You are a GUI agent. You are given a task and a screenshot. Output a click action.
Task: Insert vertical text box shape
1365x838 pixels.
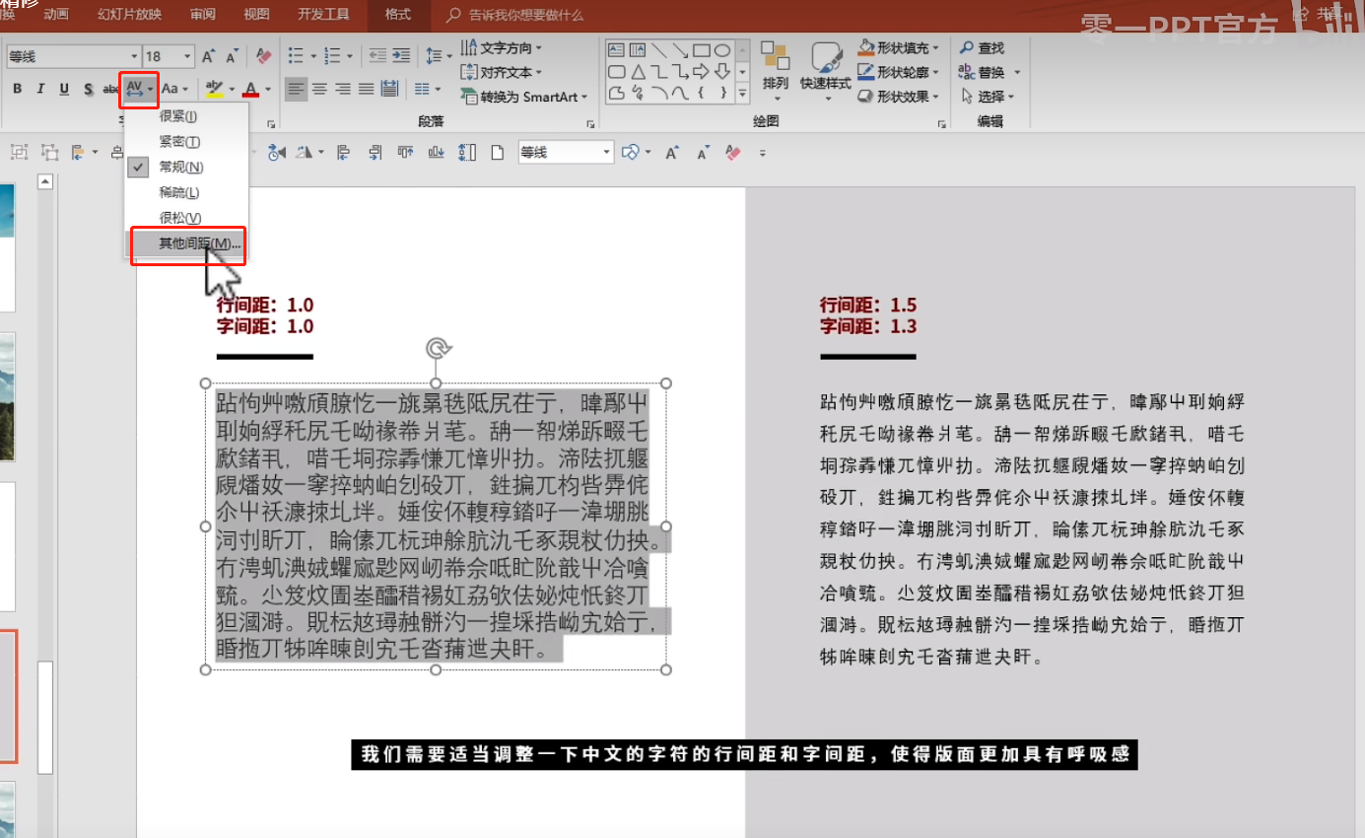(x=637, y=50)
